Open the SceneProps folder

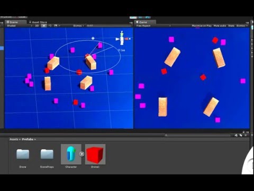point(47,154)
